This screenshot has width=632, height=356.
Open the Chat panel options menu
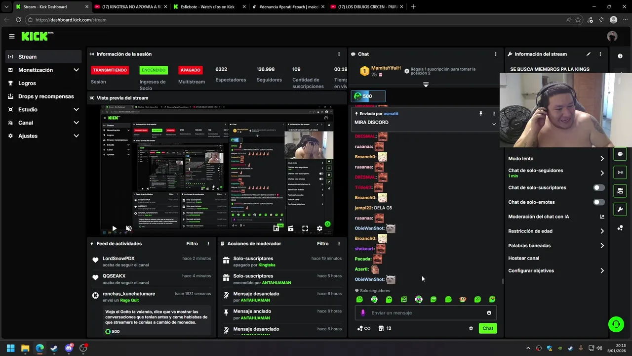[496, 54]
